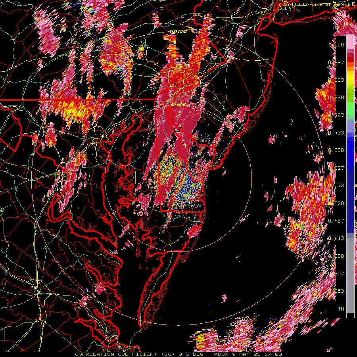Viewport: 357px width, 357px height.
Task: Click the 0.787 scale value
Action: coord(336,115)
